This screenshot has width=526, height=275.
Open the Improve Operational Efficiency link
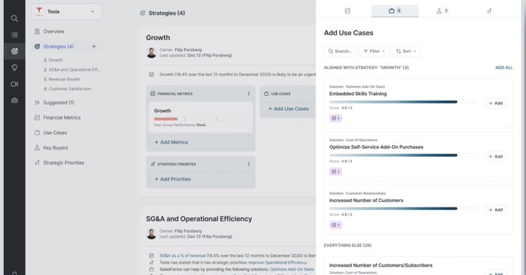coord(277,263)
